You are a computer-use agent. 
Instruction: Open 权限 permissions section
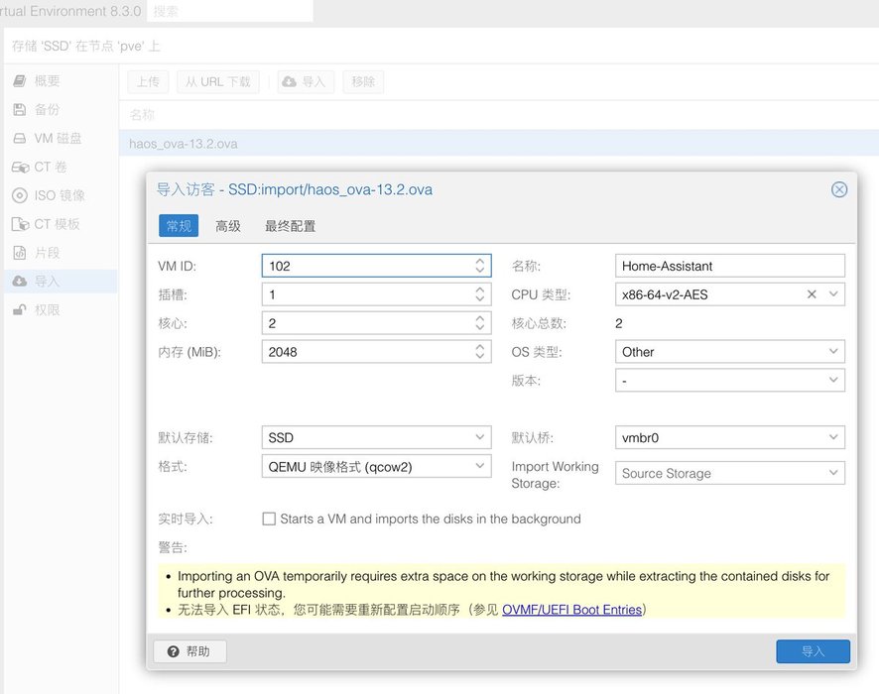click(x=47, y=310)
